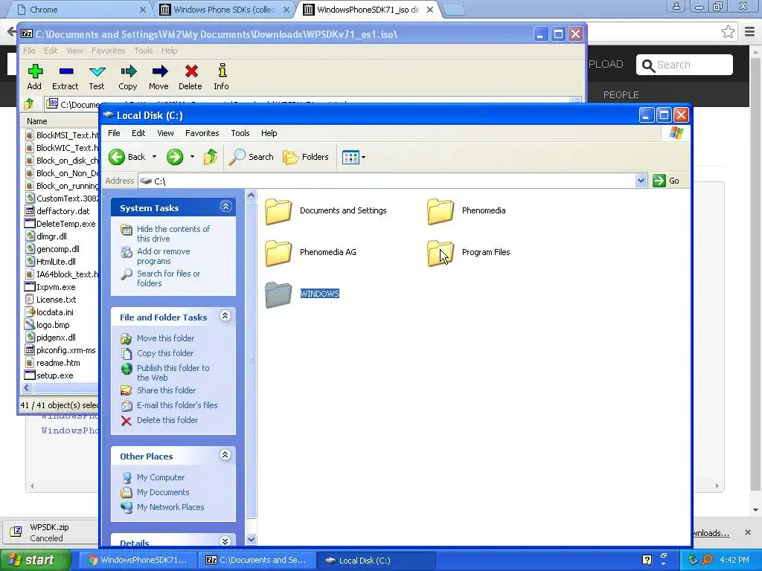
Task: Click the Windows start button
Action: pos(35,561)
